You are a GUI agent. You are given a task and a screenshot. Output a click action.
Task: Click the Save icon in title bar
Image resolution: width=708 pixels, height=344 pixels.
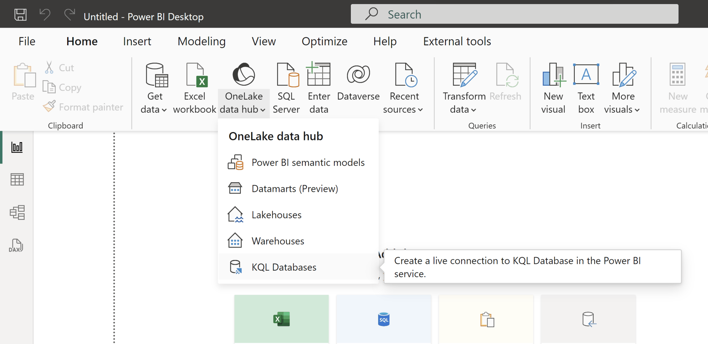[20, 15]
